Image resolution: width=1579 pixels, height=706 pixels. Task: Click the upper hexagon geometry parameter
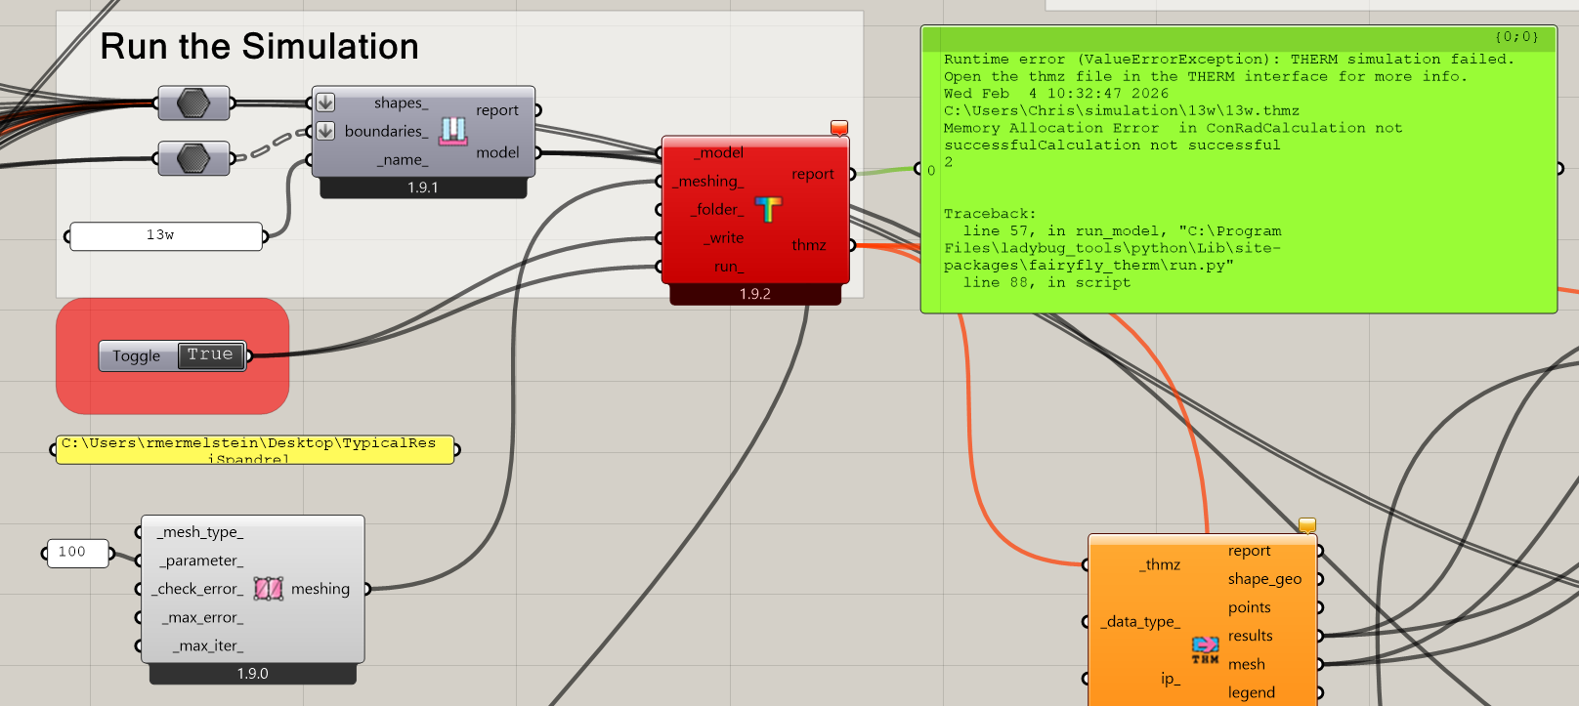(193, 103)
